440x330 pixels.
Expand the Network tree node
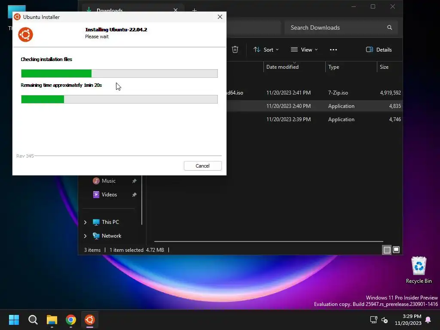[86, 236]
